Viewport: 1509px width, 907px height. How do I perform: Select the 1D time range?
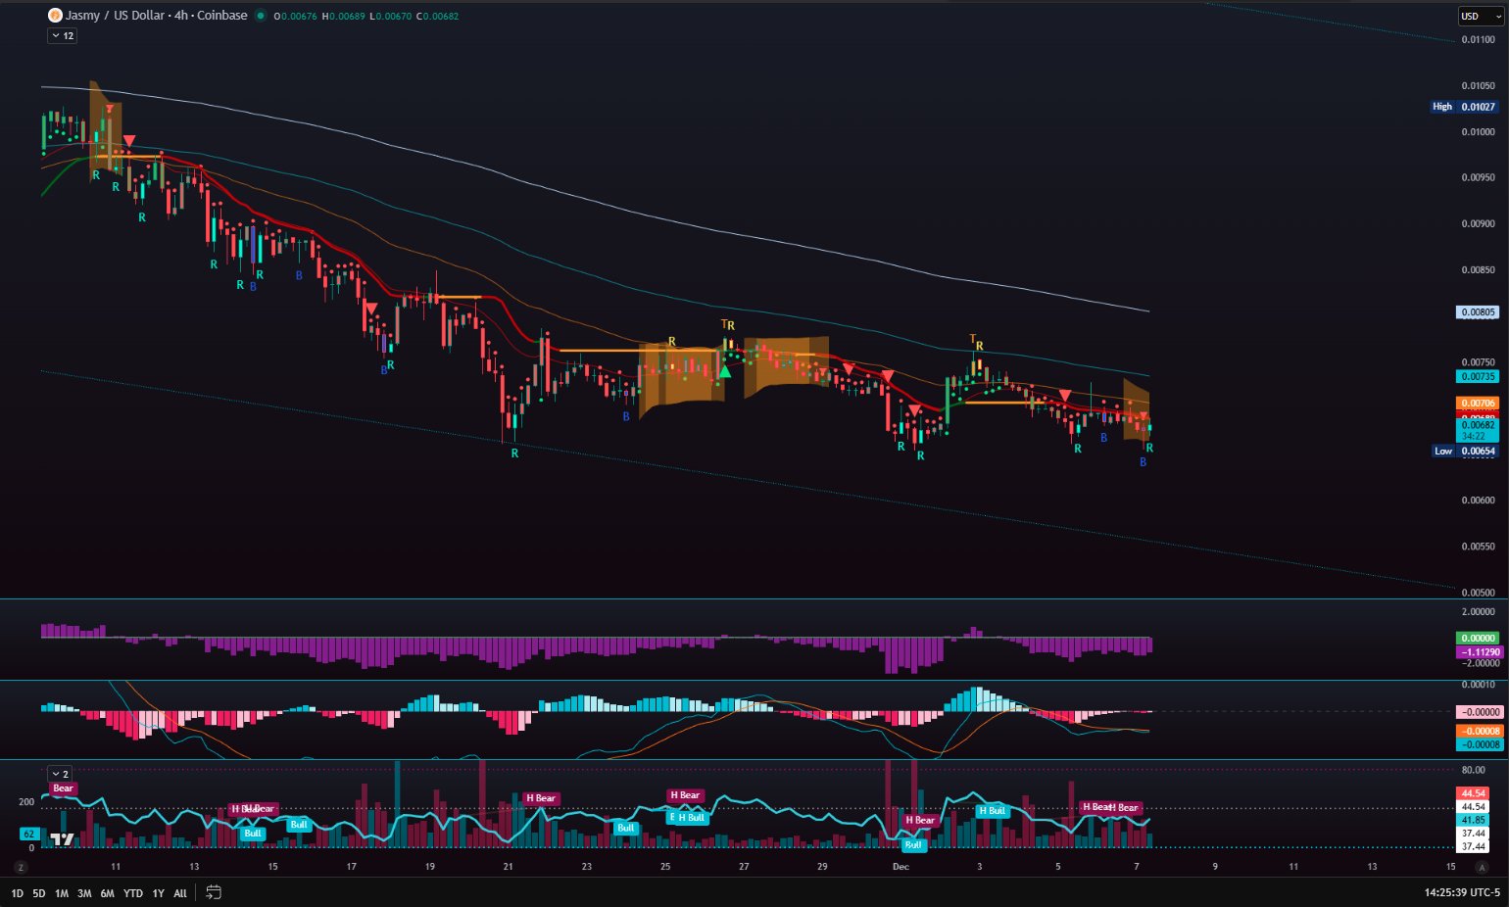pos(17,893)
